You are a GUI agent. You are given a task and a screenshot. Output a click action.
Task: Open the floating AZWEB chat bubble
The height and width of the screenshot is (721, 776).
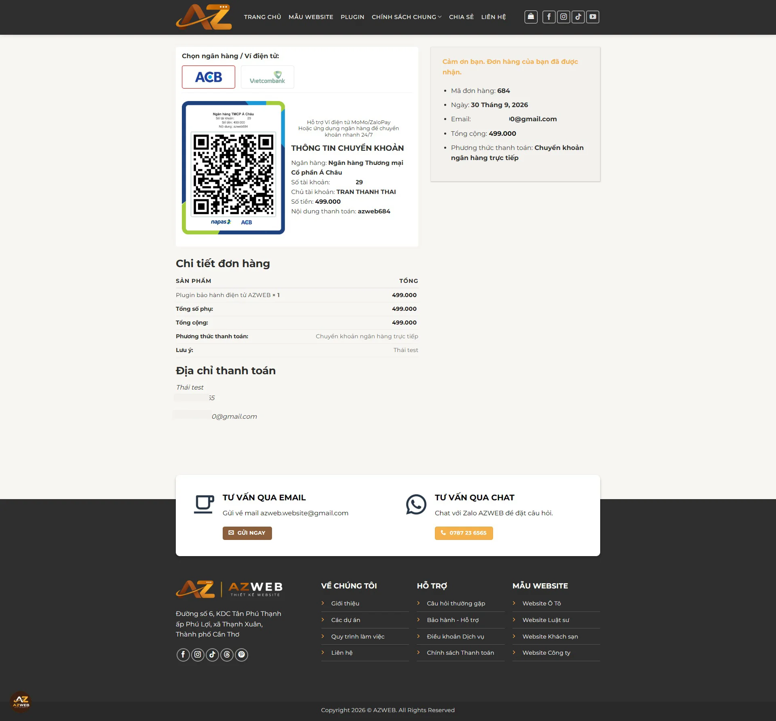pyautogui.click(x=21, y=702)
